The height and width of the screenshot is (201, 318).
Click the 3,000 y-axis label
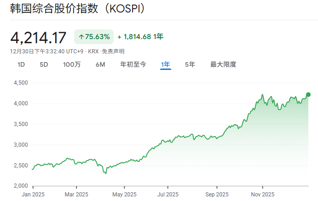21,145
